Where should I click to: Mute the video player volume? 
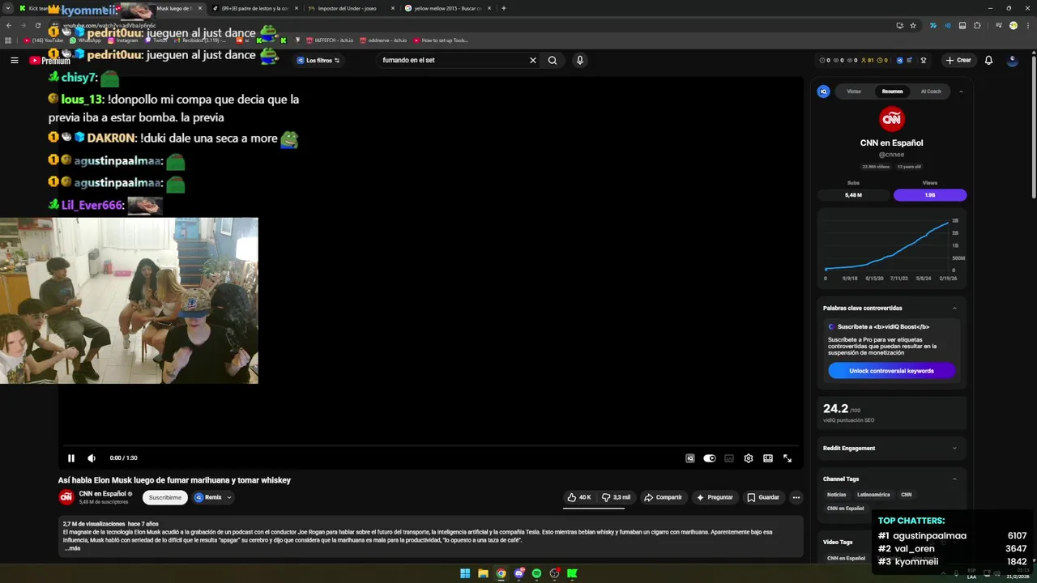click(x=92, y=458)
